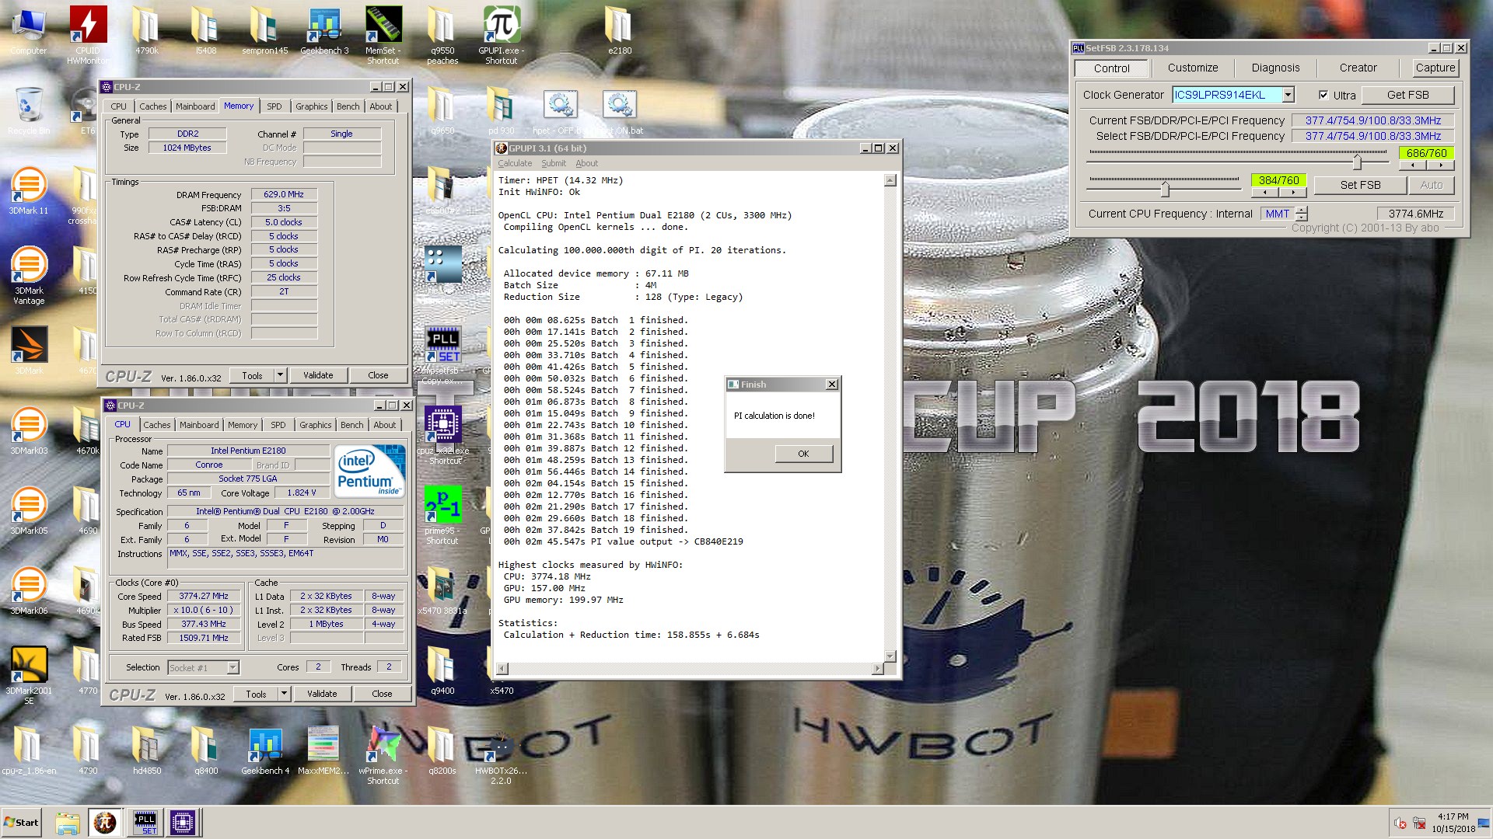Confirm OK in the Finish dialog
This screenshot has width=1493, height=839.
pyautogui.click(x=803, y=454)
